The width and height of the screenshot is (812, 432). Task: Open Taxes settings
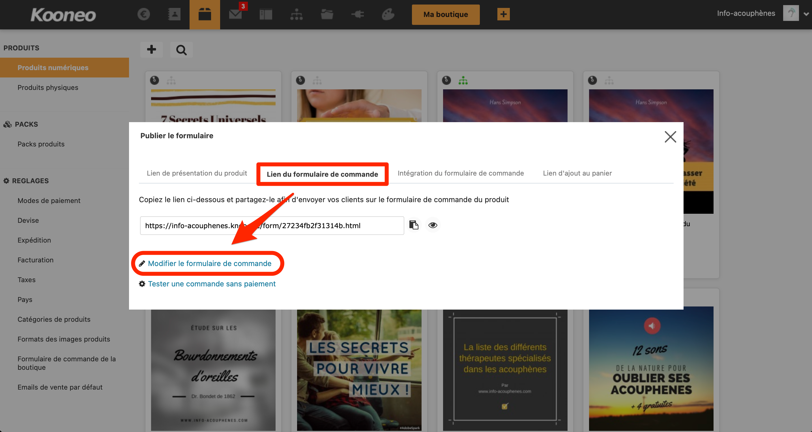click(x=27, y=280)
